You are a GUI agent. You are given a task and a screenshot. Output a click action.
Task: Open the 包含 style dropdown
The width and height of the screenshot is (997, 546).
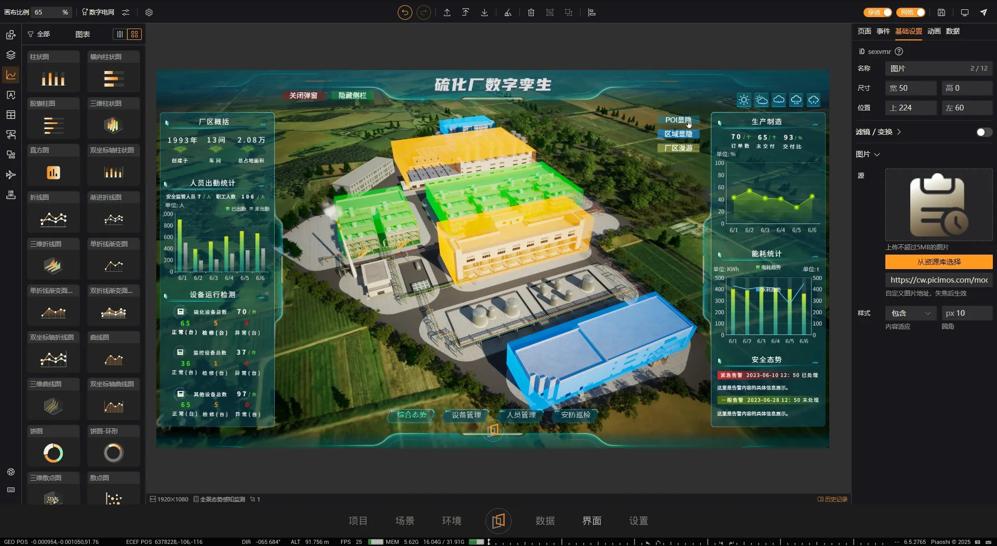coord(911,313)
